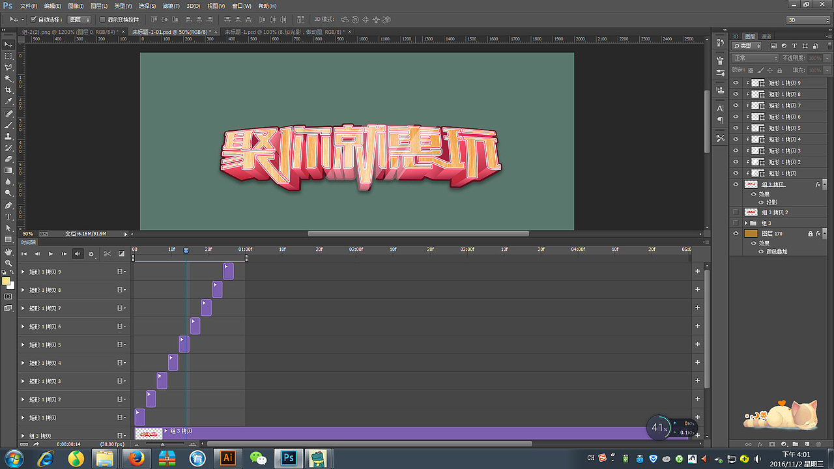
Task: Expand the 组 3 folder in layers
Action: 747,223
